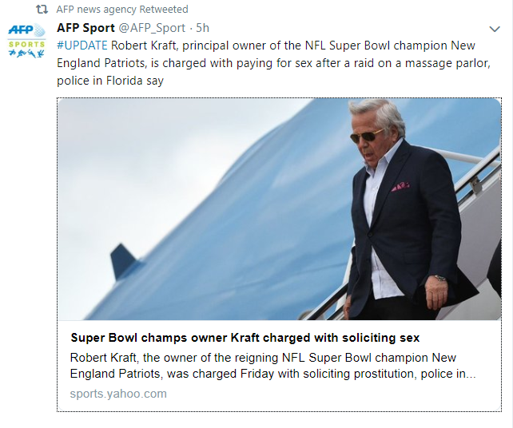Click the green SPORTS label in avatar
This screenshot has width=513, height=428.
pos(26,44)
